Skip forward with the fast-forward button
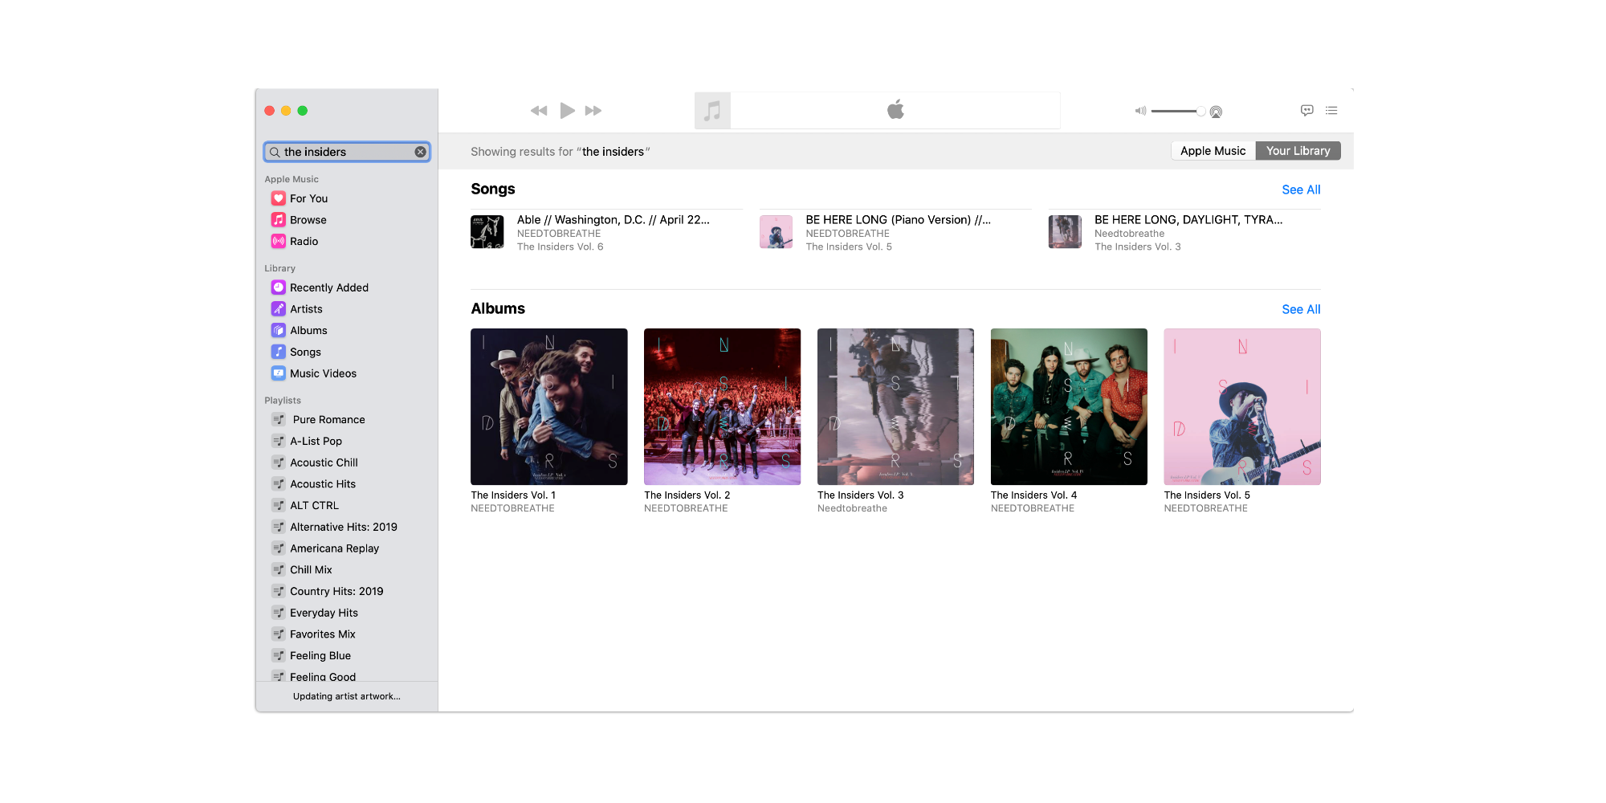Image resolution: width=1606 pixels, height=803 pixels. tap(593, 111)
